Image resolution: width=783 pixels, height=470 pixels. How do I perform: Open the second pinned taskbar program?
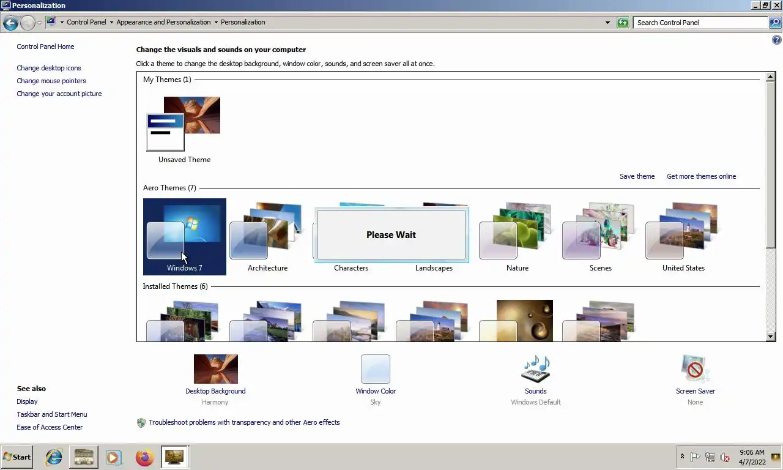coord(83,457)
